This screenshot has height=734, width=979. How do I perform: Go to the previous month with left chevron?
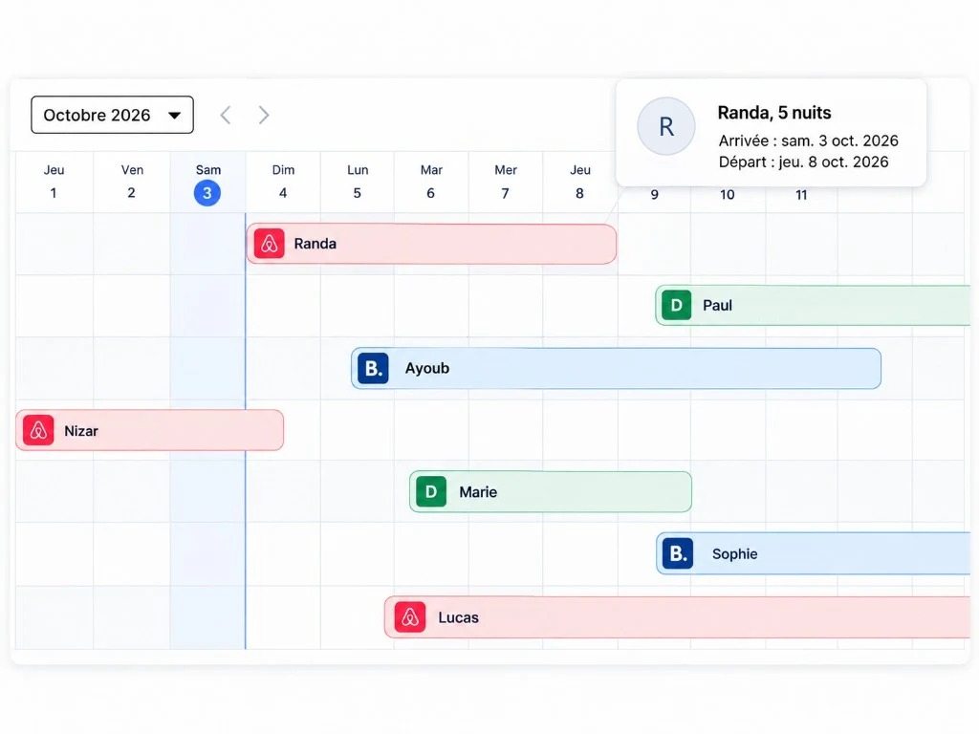[x=226, y=115]
